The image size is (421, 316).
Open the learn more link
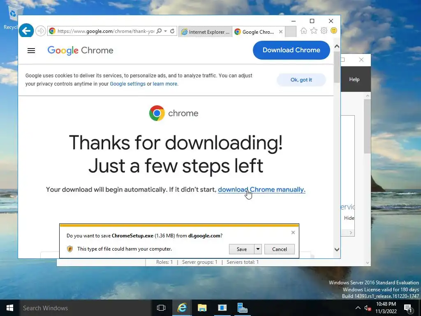165,84
